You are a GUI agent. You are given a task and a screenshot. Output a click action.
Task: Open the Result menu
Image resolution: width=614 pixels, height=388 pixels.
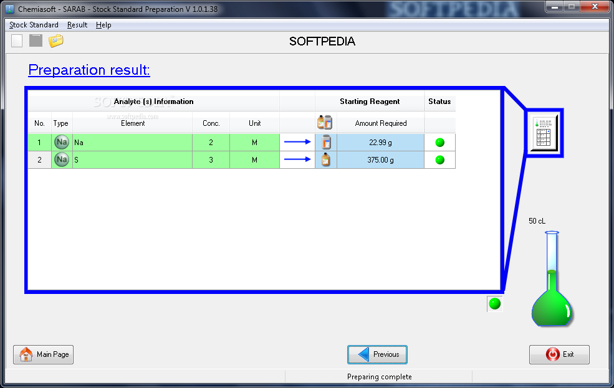77,25
